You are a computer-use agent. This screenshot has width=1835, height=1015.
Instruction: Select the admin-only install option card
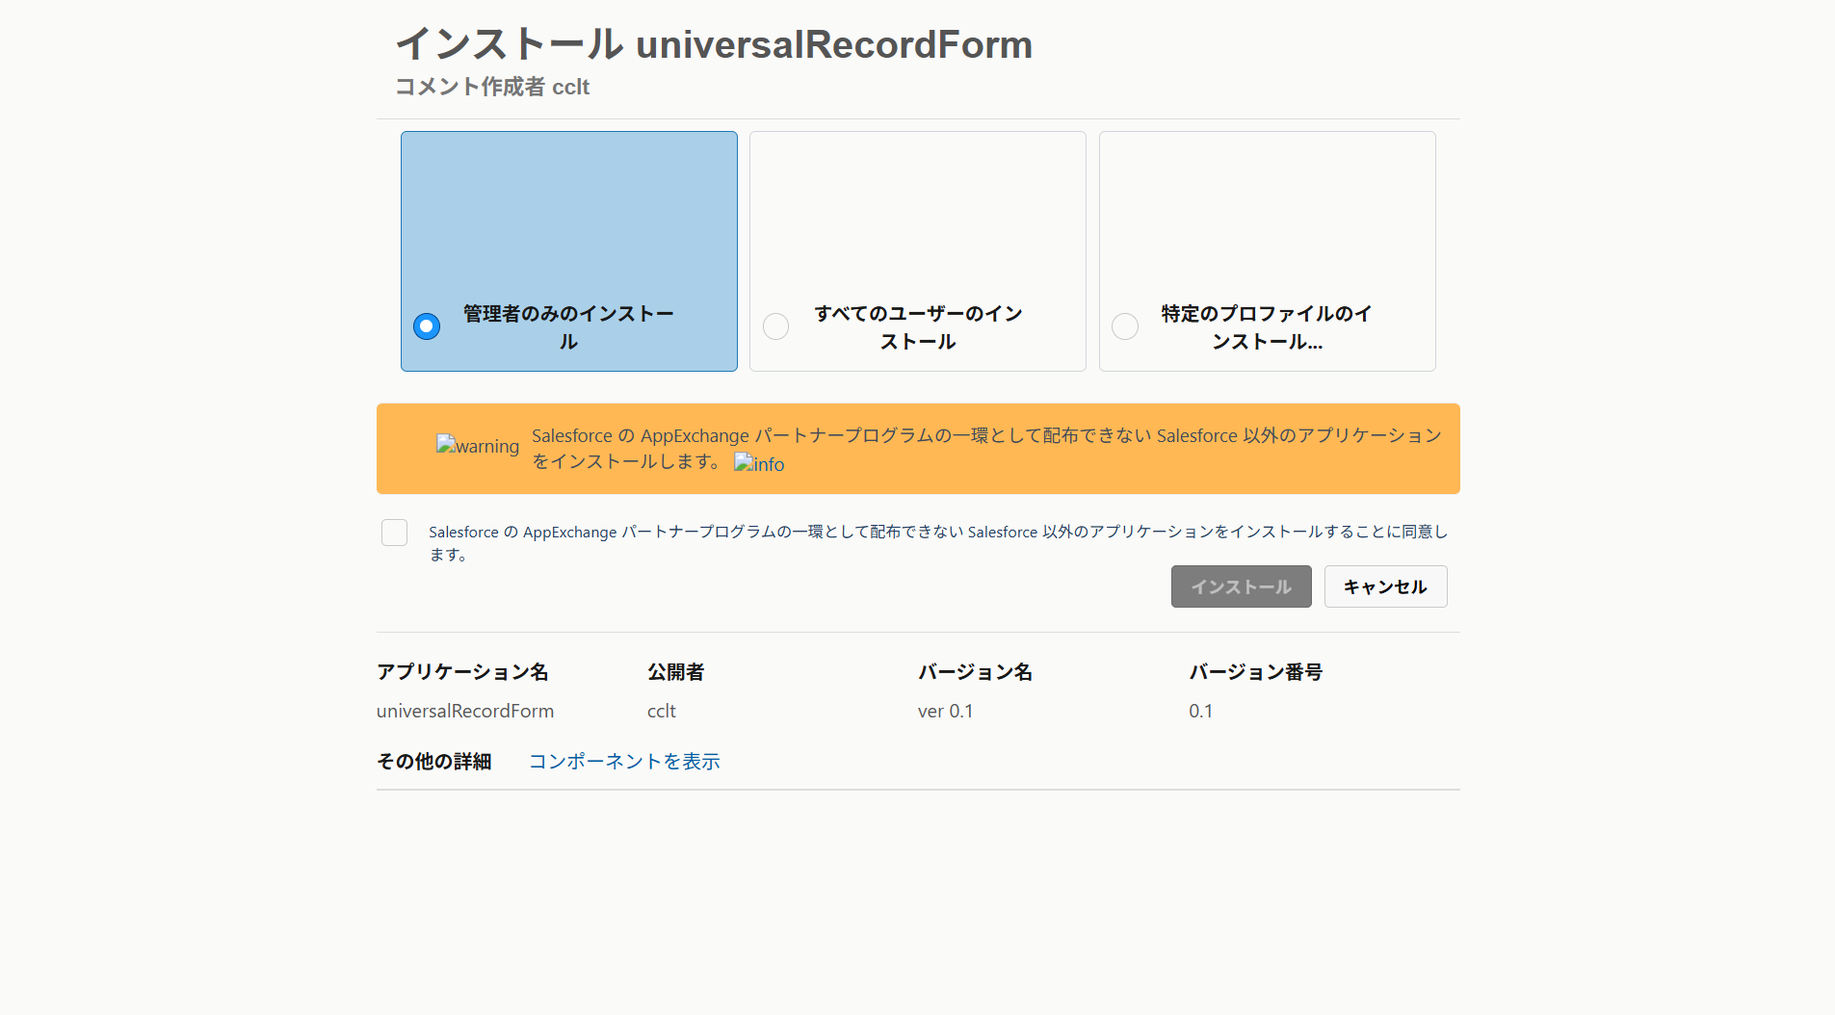[568, 251]
